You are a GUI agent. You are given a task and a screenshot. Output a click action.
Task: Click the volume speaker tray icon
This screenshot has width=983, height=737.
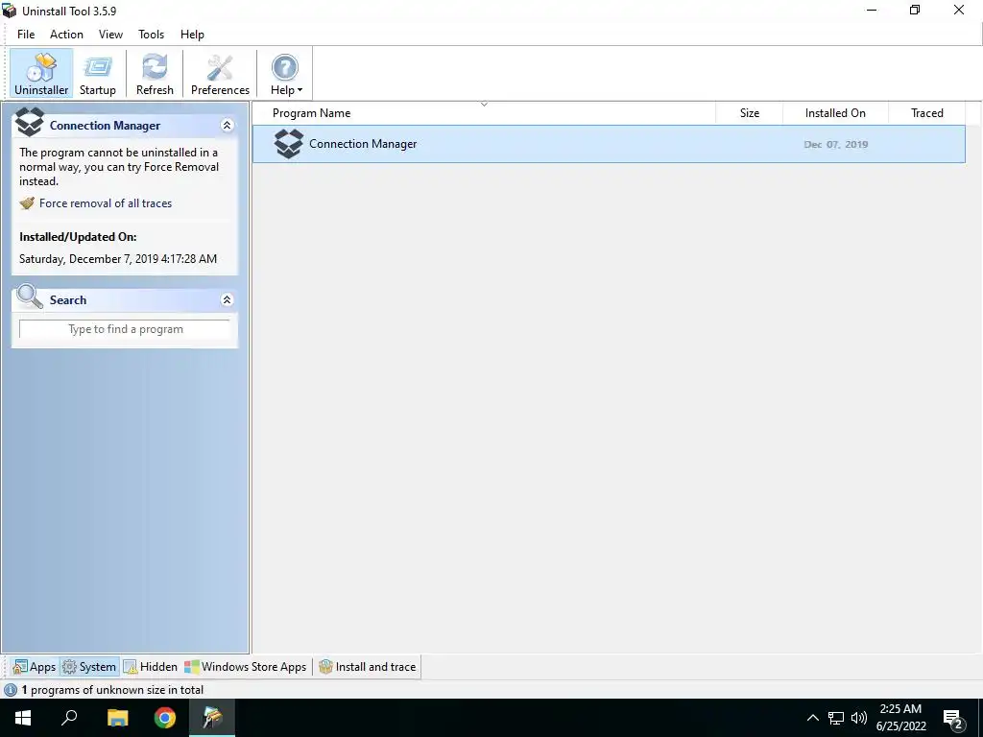[859, 718]
